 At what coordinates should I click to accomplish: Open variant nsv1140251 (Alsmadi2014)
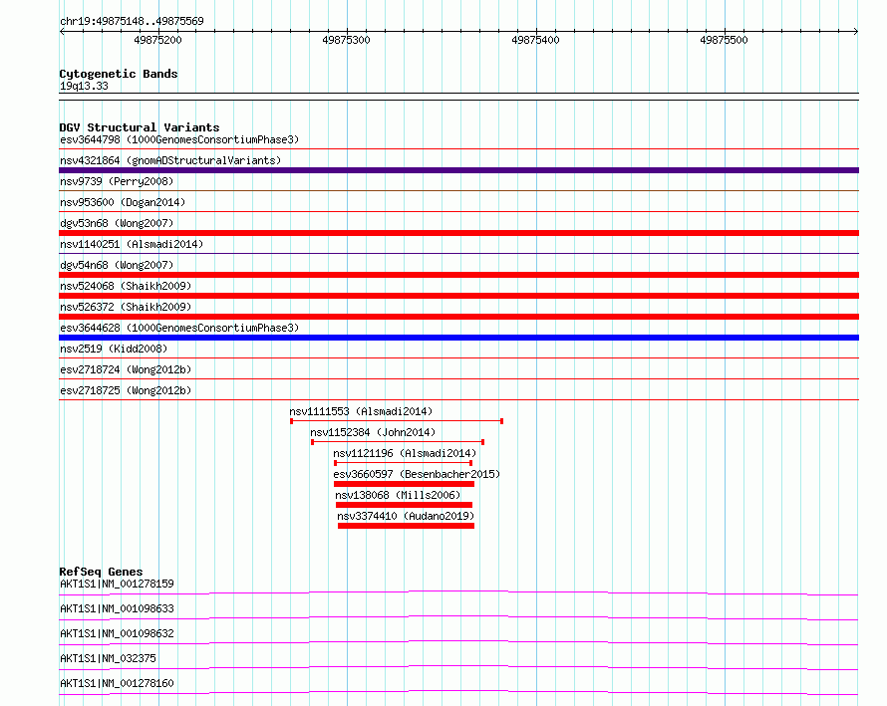132,244
